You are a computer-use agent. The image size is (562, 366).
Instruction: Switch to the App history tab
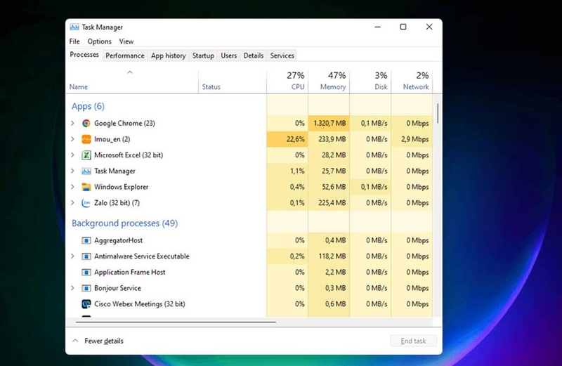pos(168,55)
